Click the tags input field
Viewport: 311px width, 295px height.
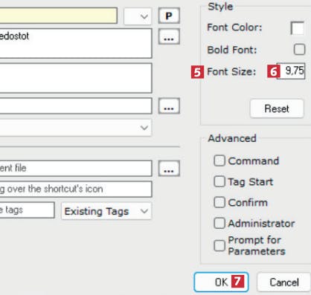tap(27, 210)
